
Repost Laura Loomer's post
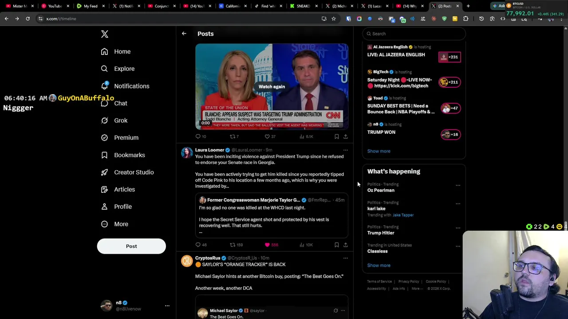[x=236, y=245]
